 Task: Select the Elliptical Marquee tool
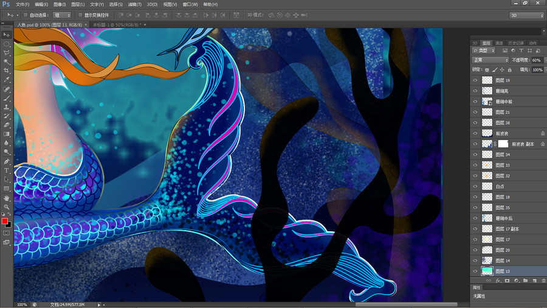[6, 44]
